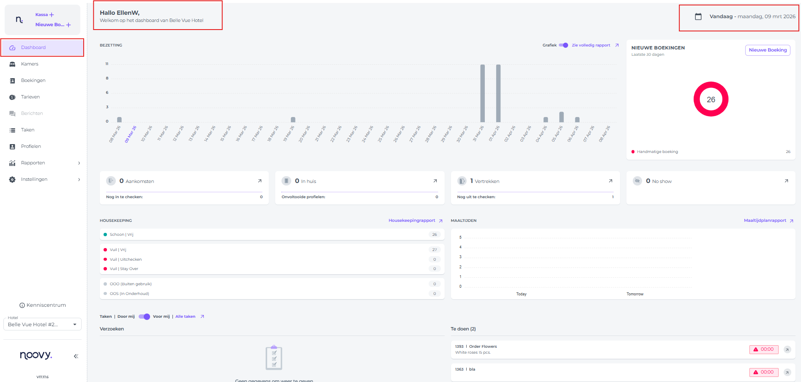Open the Aankomsten card arrow icon
The width and height of the screenshot is (801, 382).
(x=260, y=181)
